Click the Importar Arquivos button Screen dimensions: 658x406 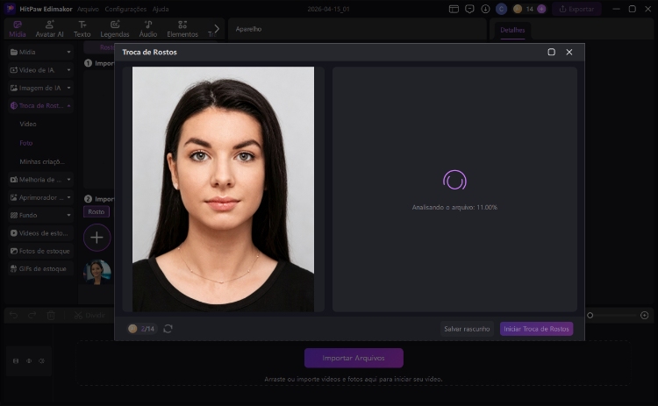point(354,358)
